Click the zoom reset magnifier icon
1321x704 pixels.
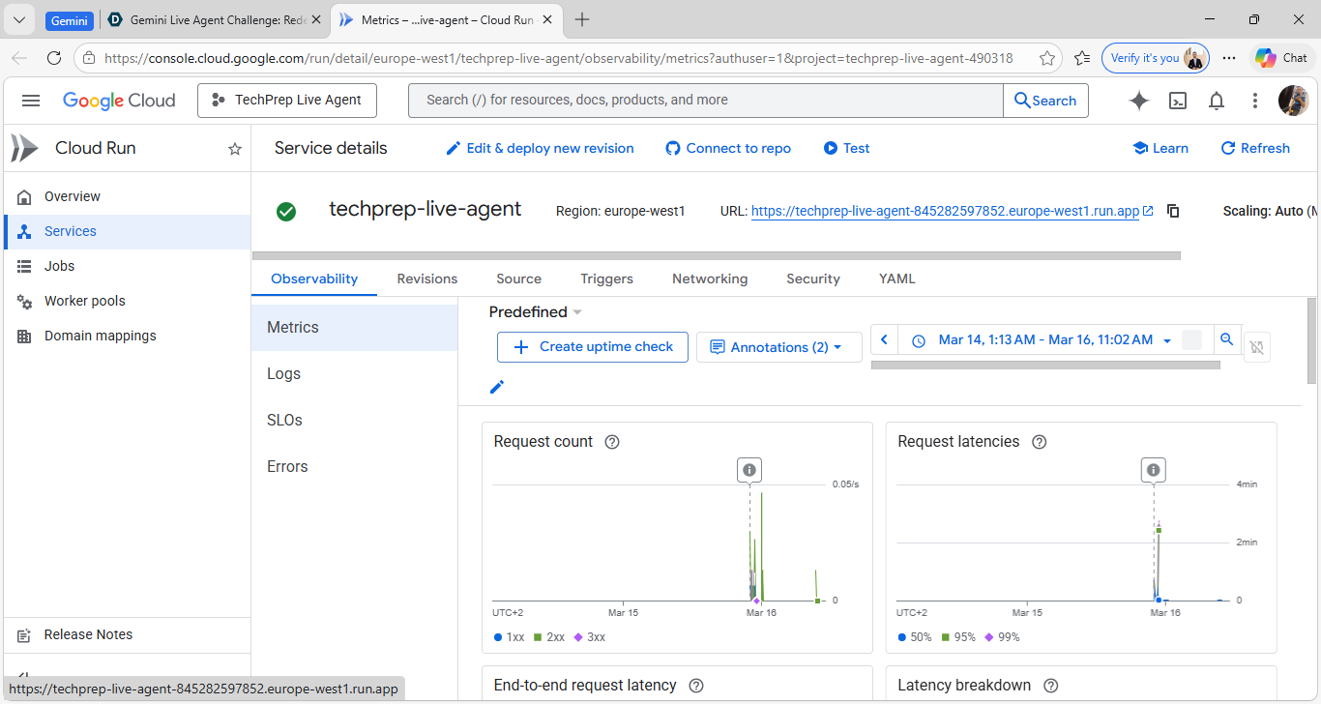point(1226,339)
